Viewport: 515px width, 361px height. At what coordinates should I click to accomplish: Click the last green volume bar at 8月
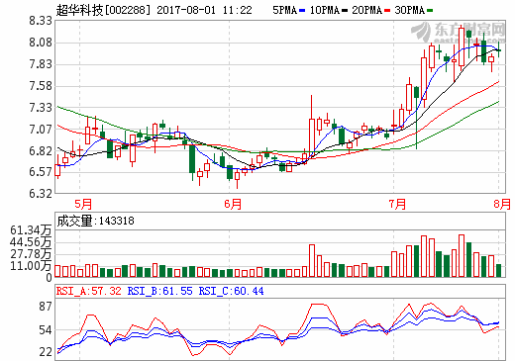coord(498,270)
